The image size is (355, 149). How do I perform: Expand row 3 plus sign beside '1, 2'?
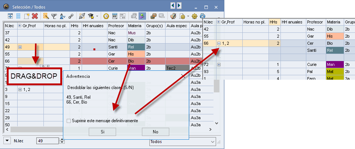[20, 89]
